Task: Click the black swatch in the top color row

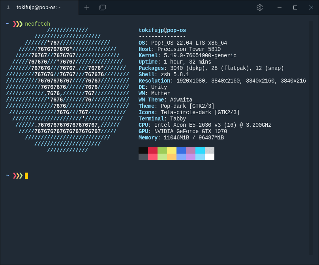Action: pyautogui.click(x=143, y=150)
